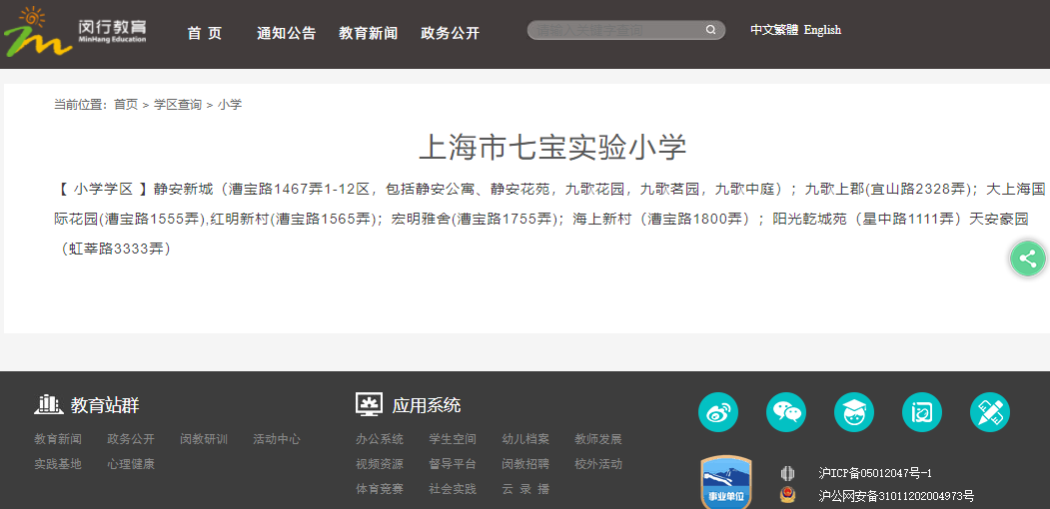
Task: Open the WeChat circle icon
Action: [x=785, y=412]
